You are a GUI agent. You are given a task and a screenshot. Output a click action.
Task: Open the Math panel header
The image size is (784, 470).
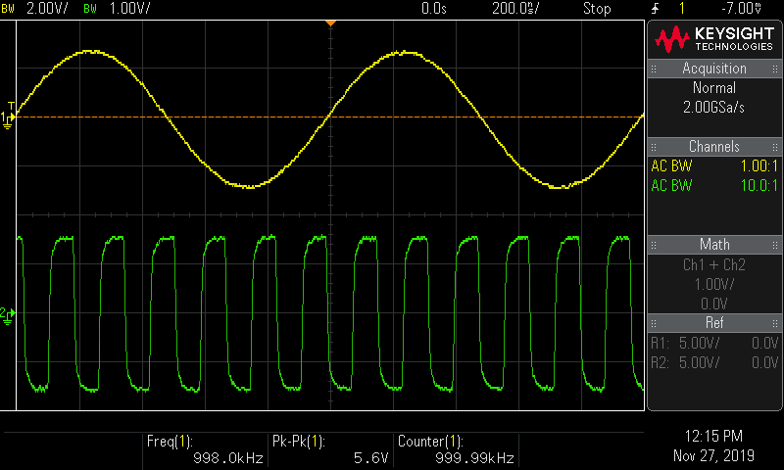tap(714, 244)
